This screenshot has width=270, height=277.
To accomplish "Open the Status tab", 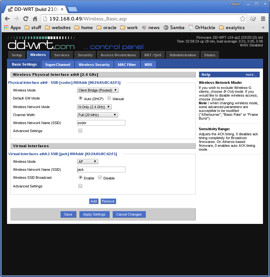I will tap(210, 55).
